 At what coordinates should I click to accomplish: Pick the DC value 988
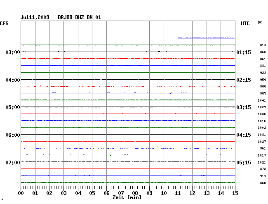pyautogui.click(x=263, y=86)
